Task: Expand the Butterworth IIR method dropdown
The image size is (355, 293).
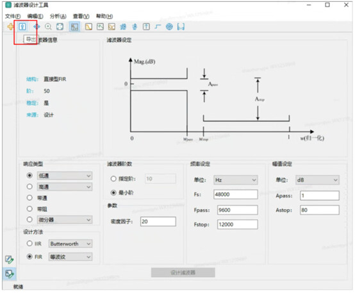Action: (70, 244)
